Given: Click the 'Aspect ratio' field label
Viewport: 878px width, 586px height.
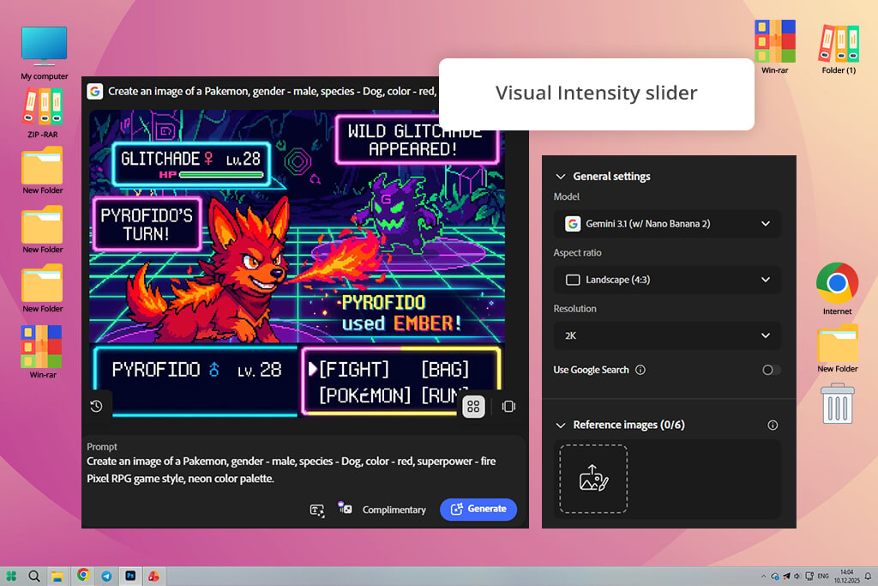Looking at the screenshot, I should click(577, 252).
